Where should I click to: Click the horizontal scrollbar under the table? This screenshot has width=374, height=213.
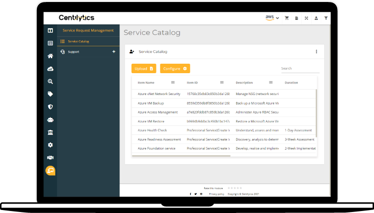pos(181,156)
